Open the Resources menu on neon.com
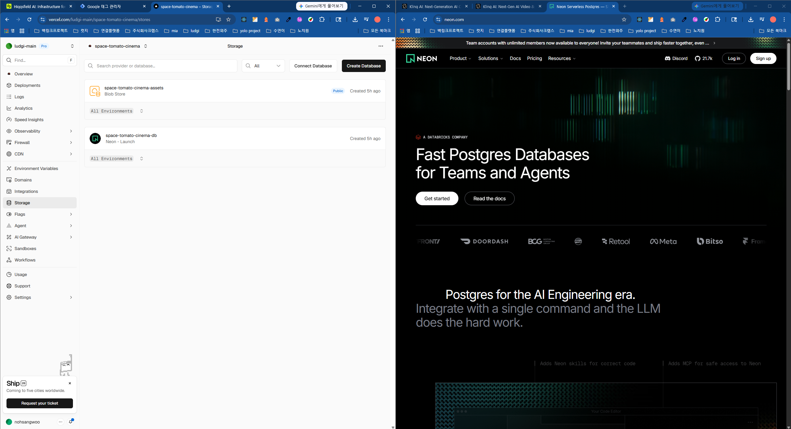 562,58
